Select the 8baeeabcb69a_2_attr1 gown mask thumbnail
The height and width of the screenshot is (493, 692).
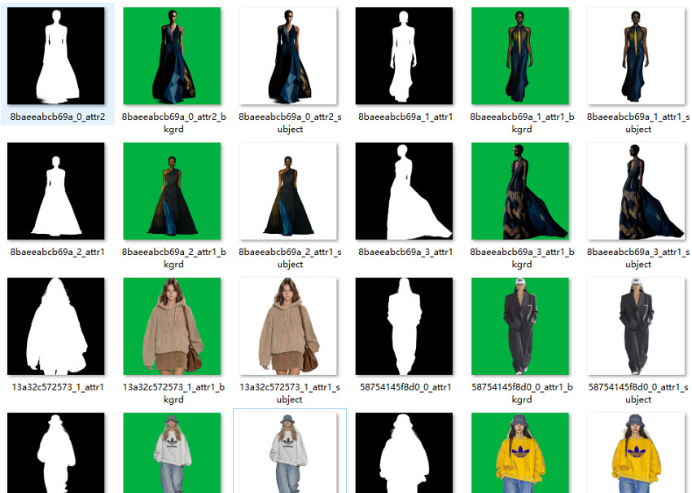click(x=57, y=191)
